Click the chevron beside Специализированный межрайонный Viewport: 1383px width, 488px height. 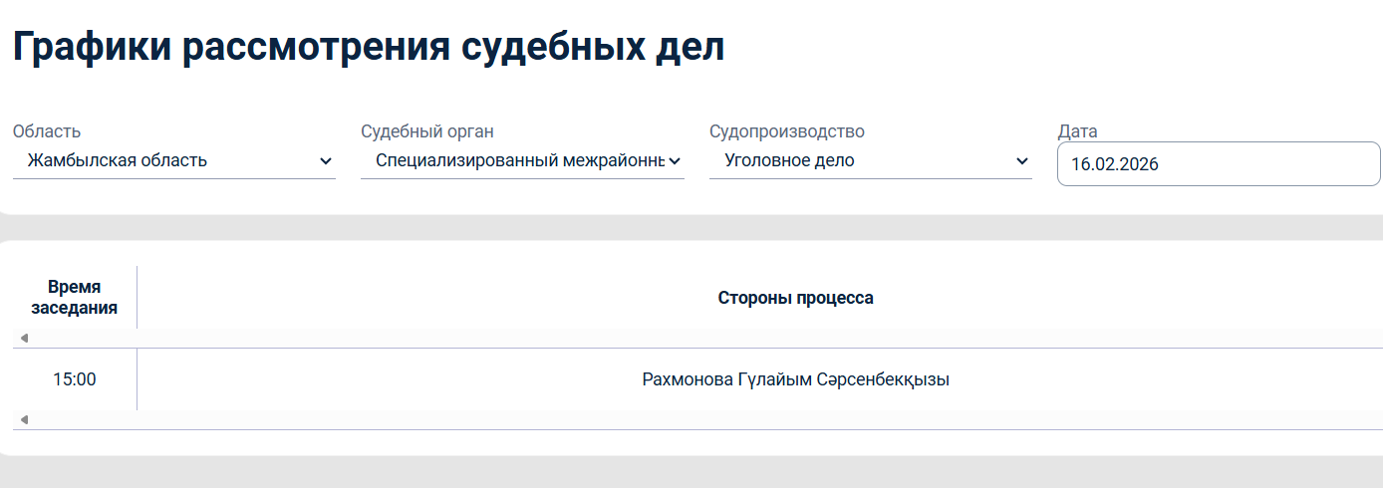pos(675,161)
